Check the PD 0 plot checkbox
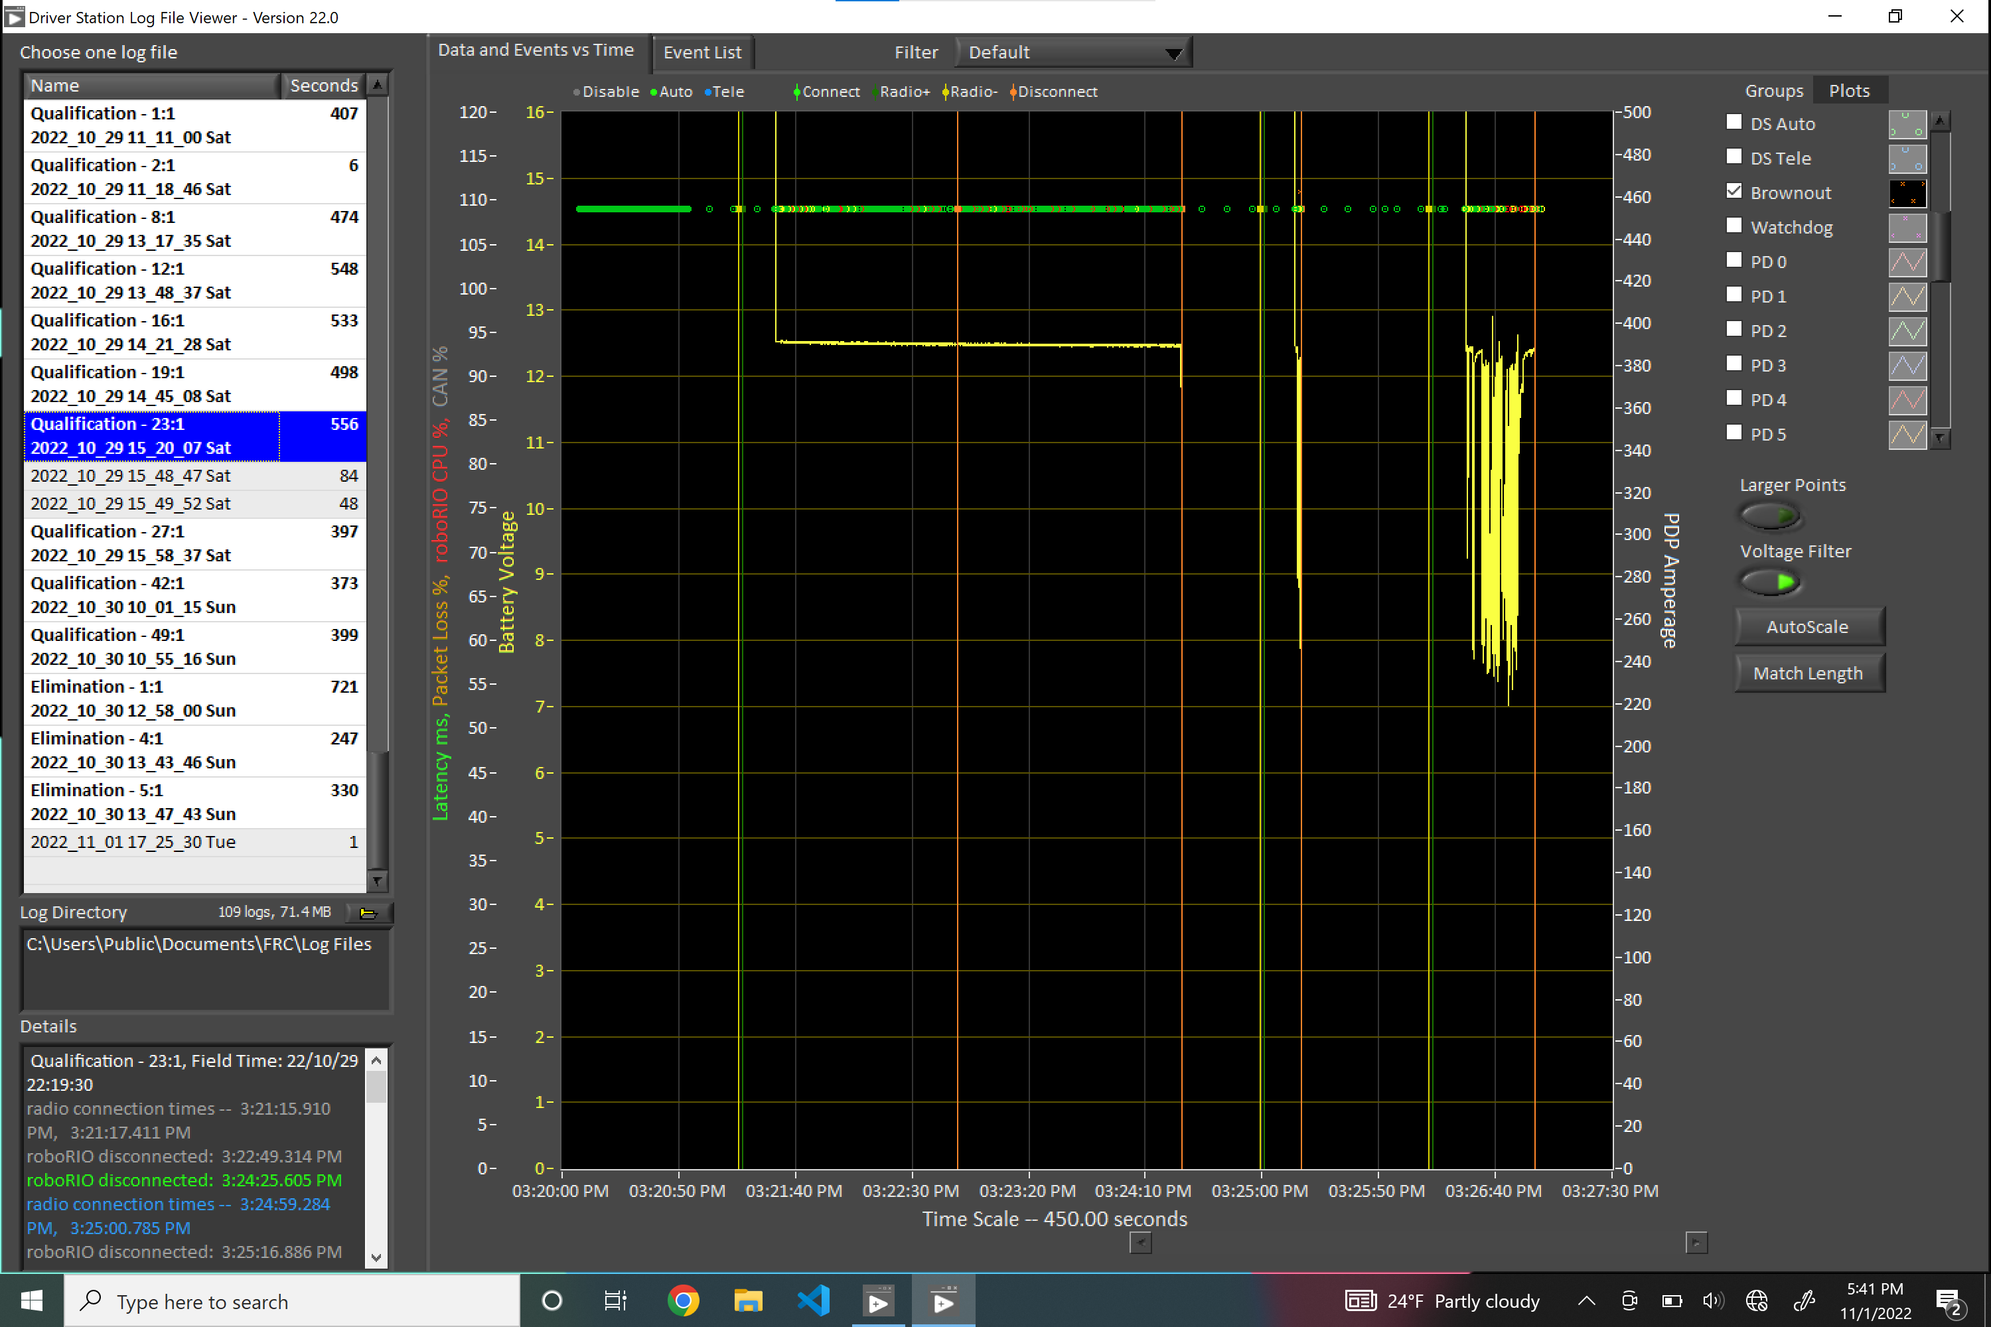1991x1327 pixels. click(1733, 260)
